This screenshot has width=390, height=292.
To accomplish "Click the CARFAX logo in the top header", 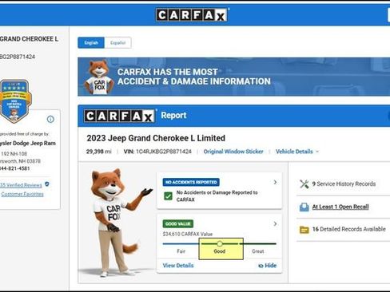I will coord(192,15).
